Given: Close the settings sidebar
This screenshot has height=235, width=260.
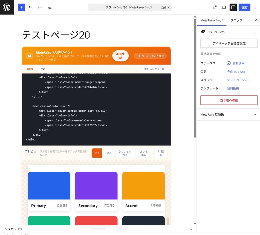Looking at the screenshot, I should (x=256, y=20).
